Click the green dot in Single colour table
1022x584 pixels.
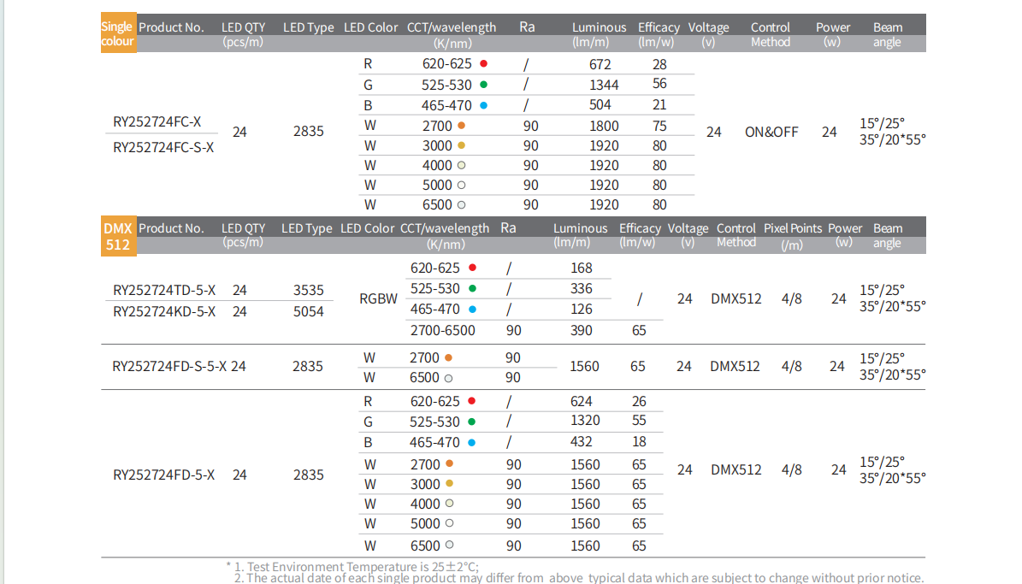[483, 85]
